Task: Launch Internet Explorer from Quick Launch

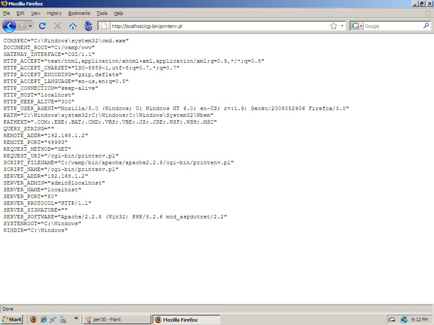Action: click(43, 319)
